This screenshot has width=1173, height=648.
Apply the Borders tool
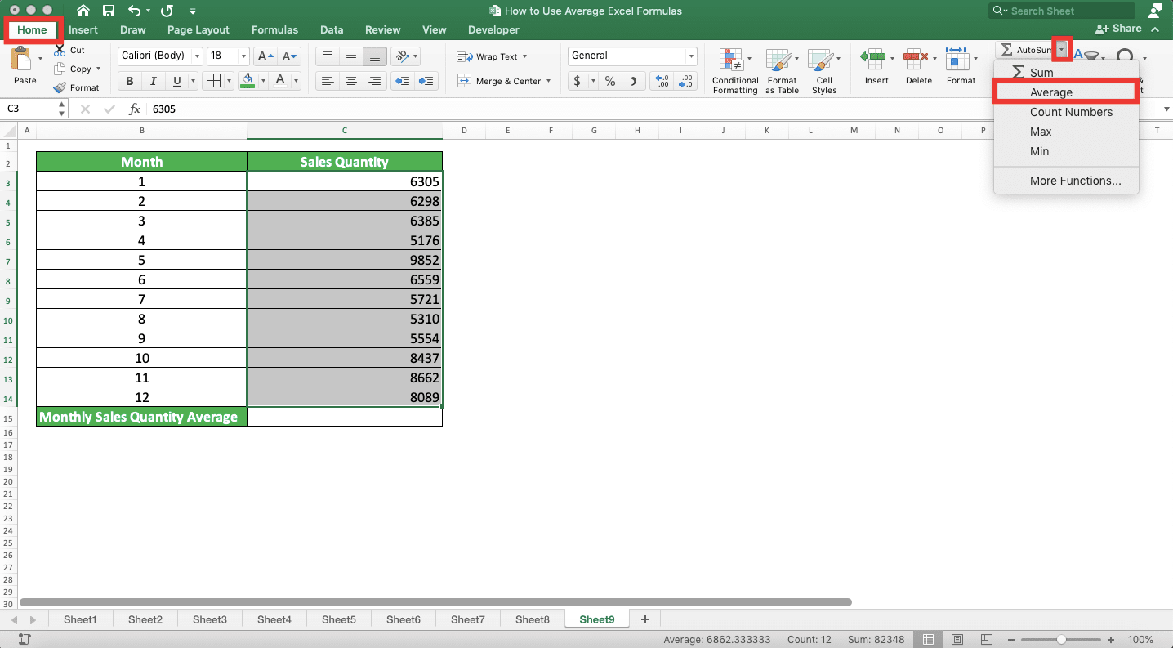pos(213,81)
